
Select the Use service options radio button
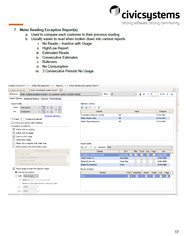point(16,172)
